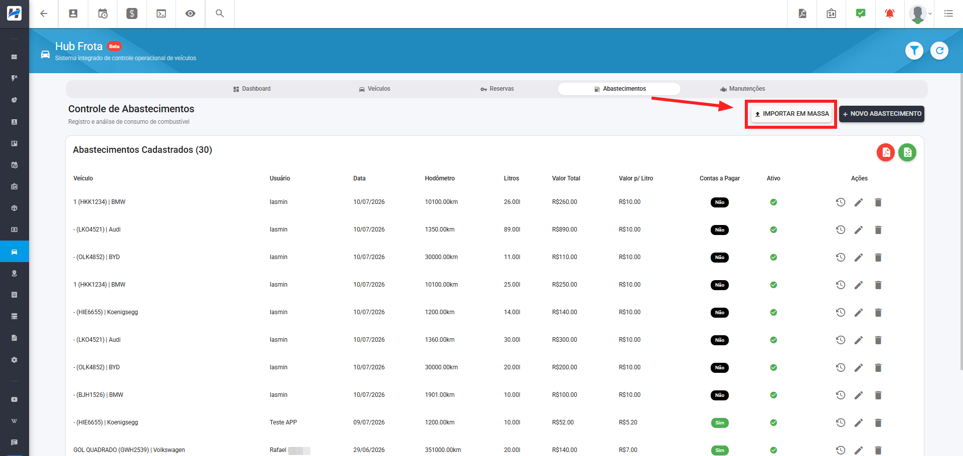Toggle active checkmark of the first BMW record

[773, 202]
